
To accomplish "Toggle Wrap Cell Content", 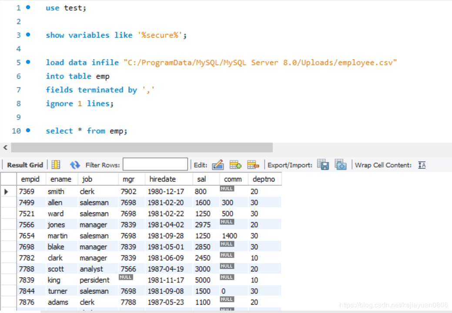I will (421, 165).
